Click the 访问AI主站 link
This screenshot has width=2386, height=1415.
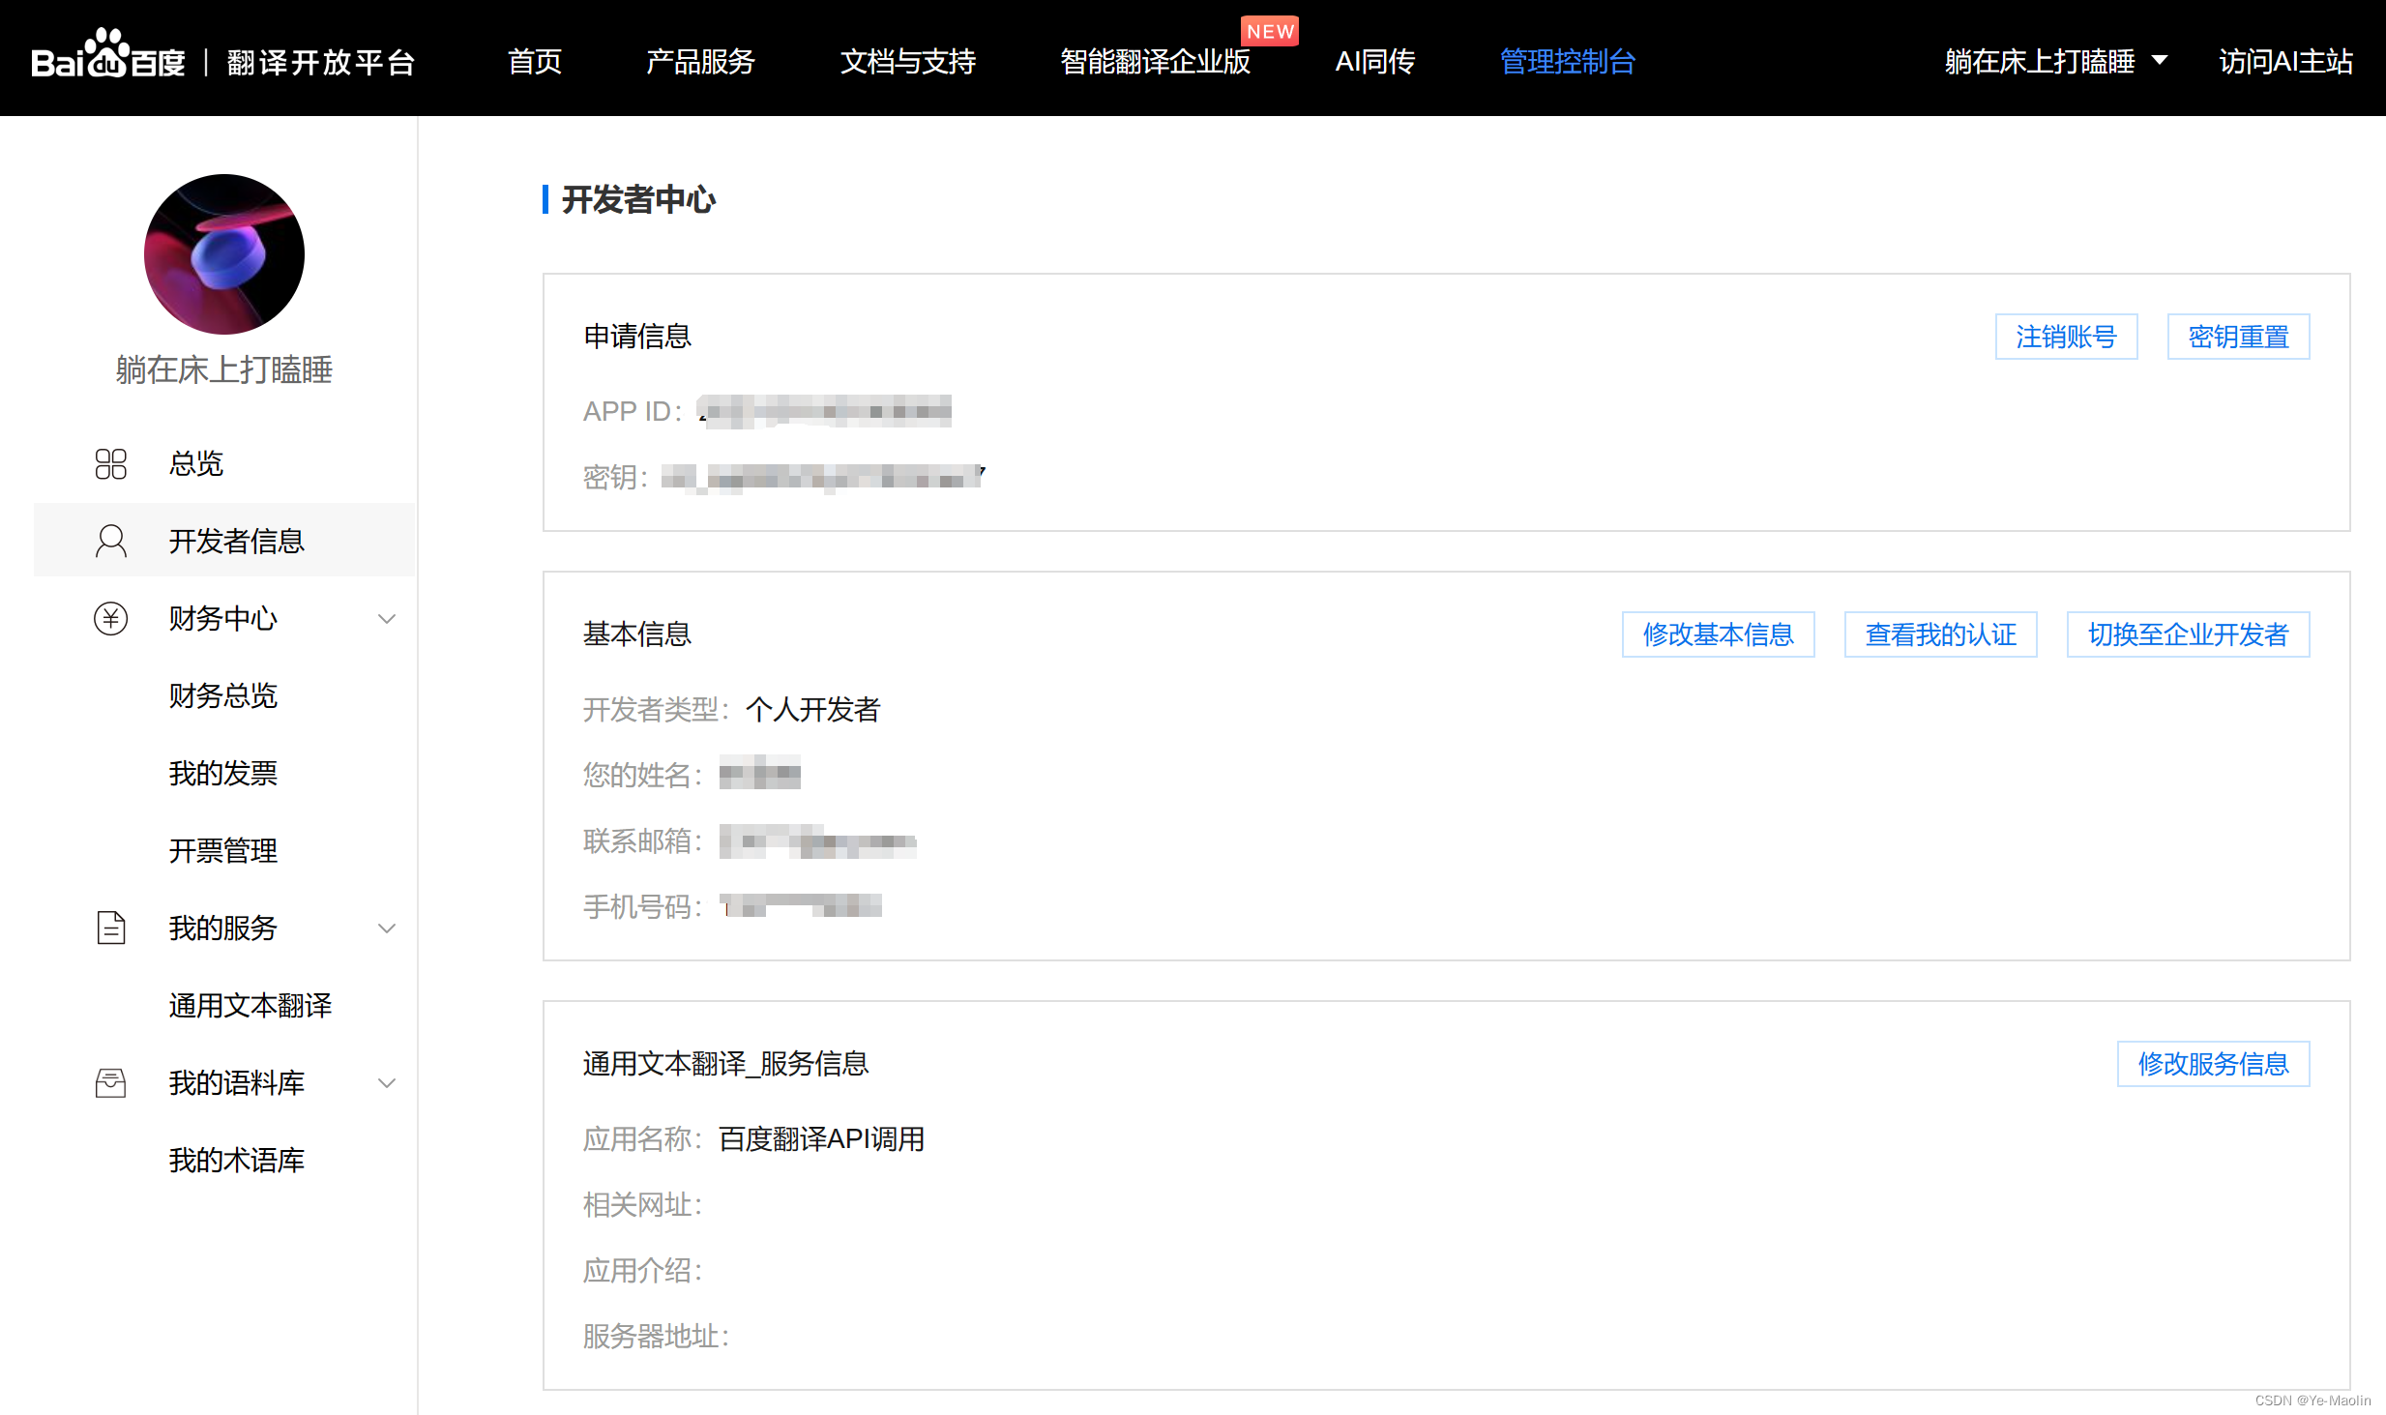[x=2285, y=62]
